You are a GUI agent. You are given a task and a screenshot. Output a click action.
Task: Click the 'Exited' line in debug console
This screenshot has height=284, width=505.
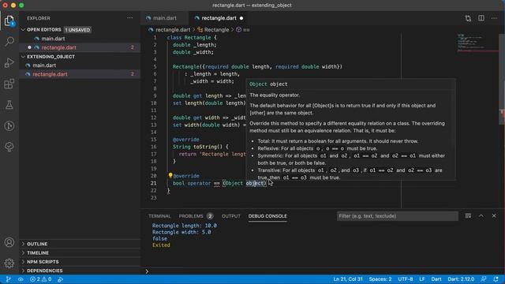pos(161,245)
